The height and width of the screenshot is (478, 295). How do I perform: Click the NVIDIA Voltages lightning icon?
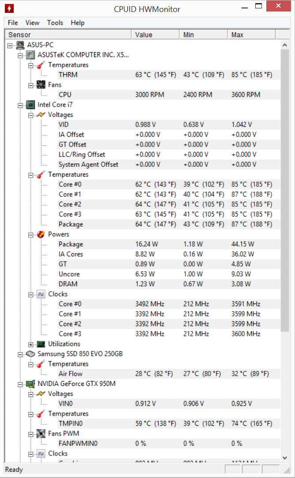pyautogui.click(x=41, y=394)
